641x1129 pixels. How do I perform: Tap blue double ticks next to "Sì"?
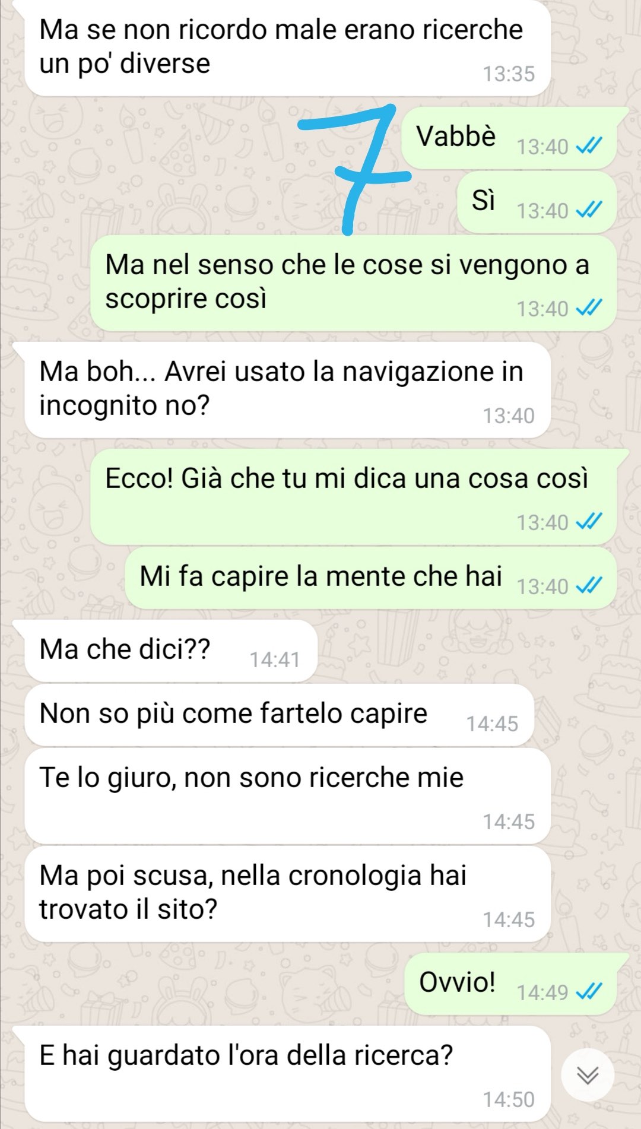pos(589,210)
